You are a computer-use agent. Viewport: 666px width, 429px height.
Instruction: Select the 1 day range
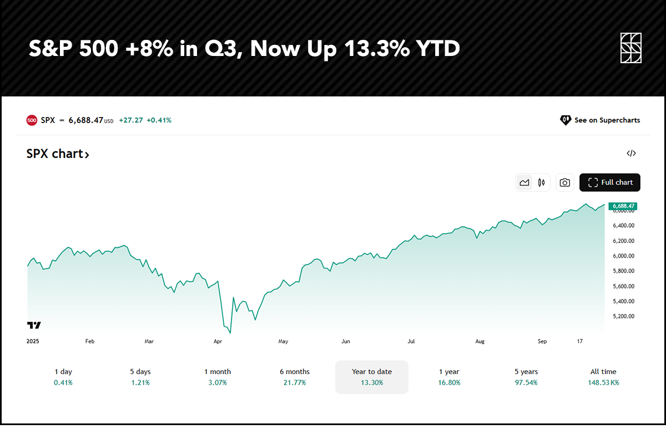(x=63, y=377)
